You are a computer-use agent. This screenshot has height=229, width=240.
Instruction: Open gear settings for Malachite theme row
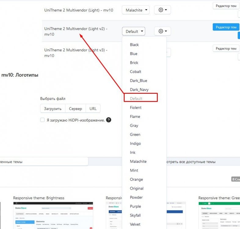coord(162,10)
